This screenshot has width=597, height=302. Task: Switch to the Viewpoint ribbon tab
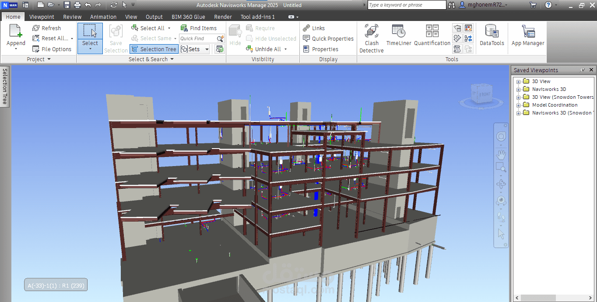click(x=42, y=17)
